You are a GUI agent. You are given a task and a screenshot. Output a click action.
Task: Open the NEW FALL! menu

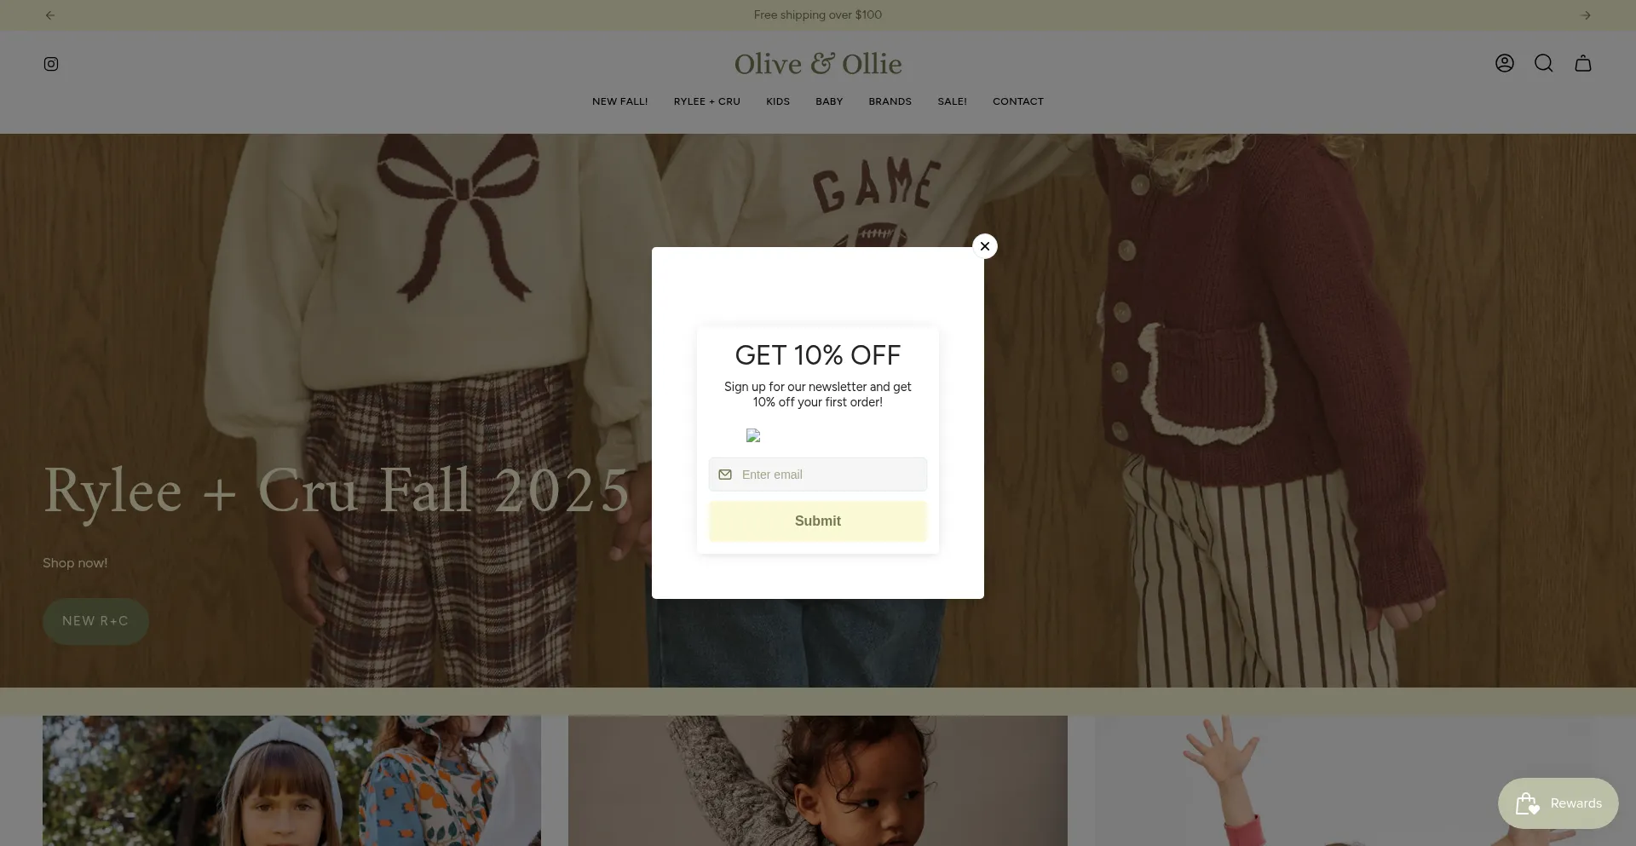[620, 101]
